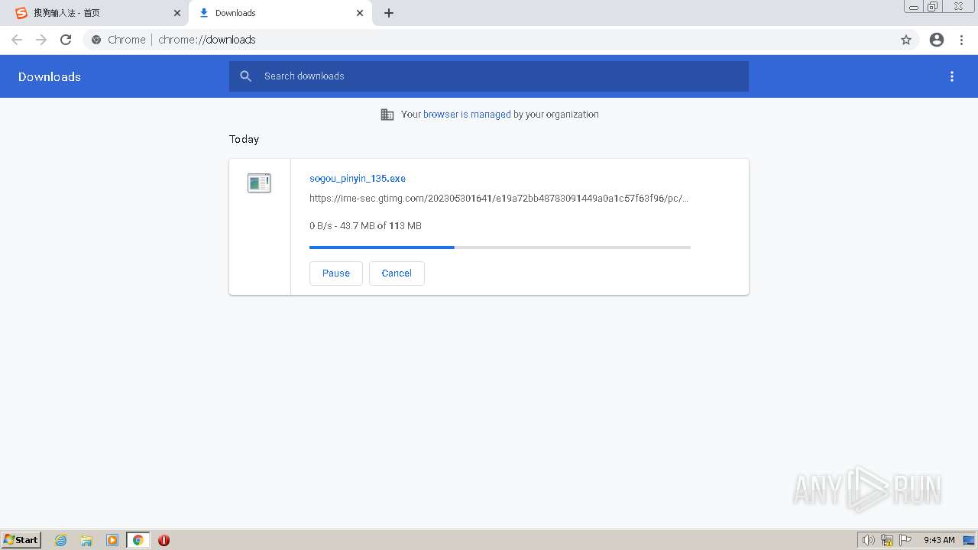Open the Chrome profile avatar menu

click(937, 40)
